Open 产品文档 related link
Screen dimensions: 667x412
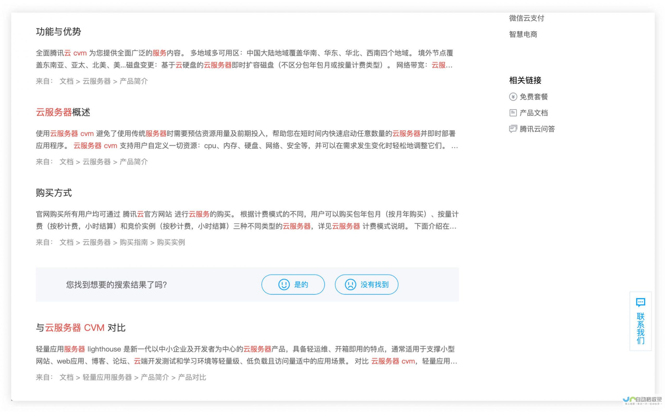(x=534, y=113)
